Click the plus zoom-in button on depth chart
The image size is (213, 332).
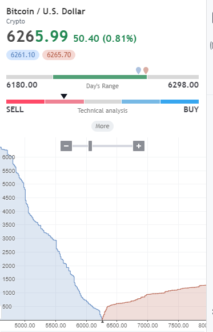(139, 146)
